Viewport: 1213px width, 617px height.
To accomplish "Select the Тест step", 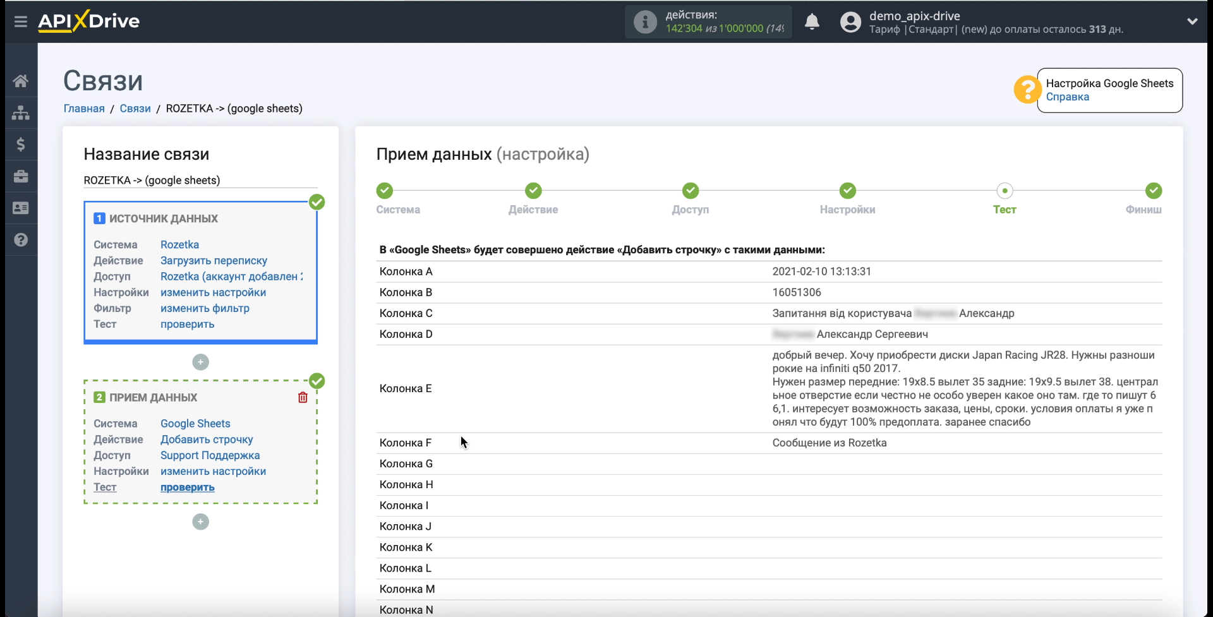I will point(1005,210).
